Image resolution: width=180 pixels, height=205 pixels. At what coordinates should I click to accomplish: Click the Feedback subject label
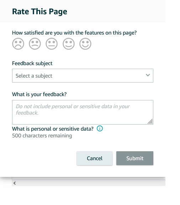[32, 63]
